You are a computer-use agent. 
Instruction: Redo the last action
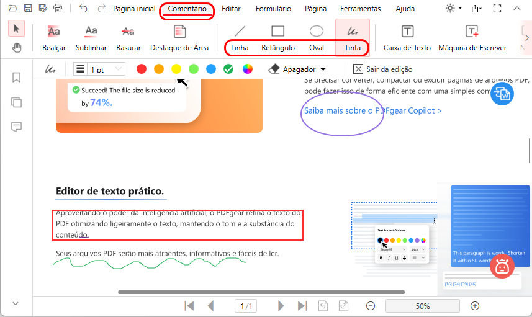tap(101, 9)
